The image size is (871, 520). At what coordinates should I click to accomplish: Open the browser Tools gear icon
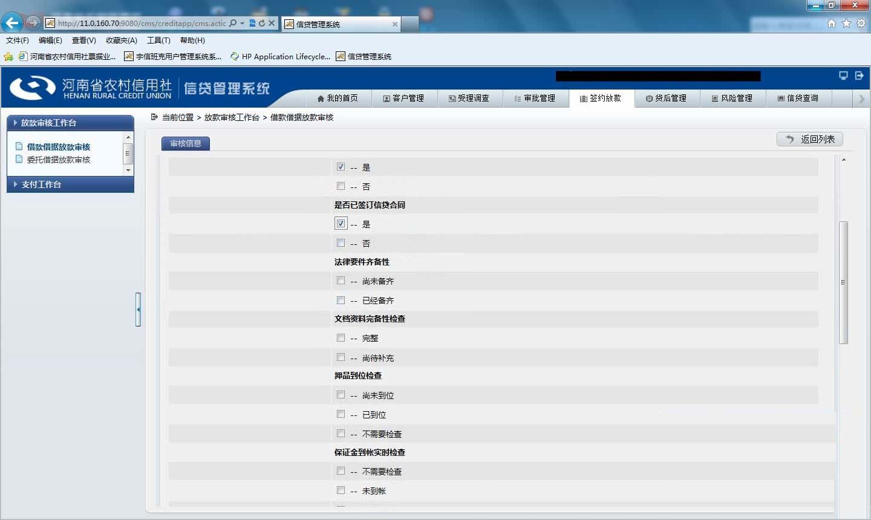click(x=861, y=23)
